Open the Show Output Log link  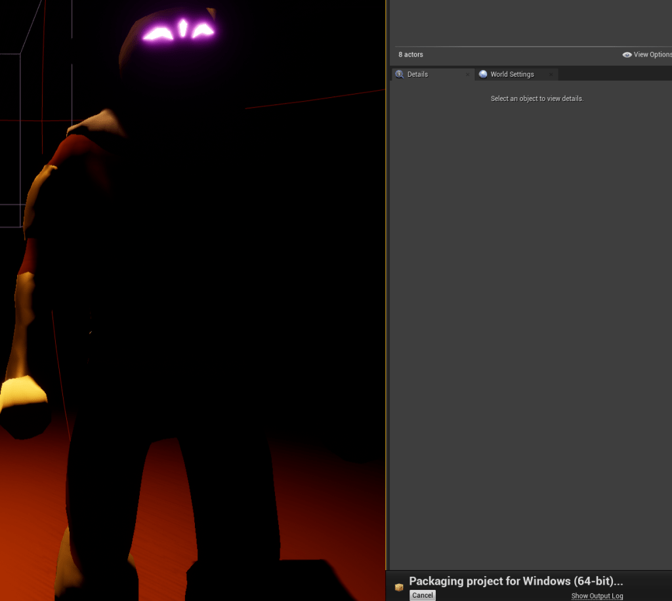pos(597,596)
